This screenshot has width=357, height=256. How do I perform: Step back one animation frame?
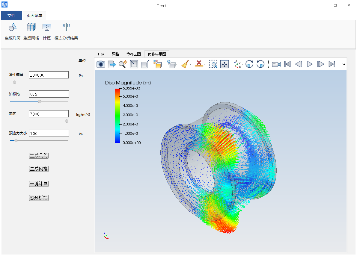[299, 64]
